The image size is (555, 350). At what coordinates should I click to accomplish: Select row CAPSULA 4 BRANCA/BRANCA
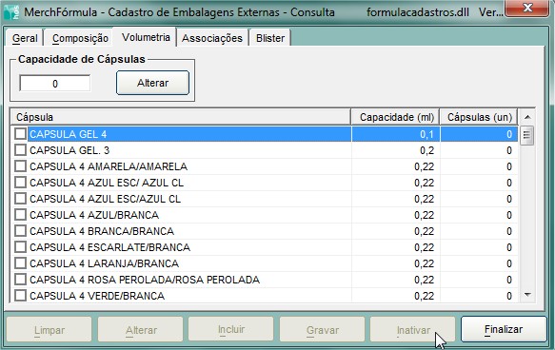[264, 231]
